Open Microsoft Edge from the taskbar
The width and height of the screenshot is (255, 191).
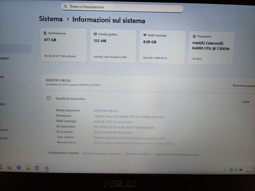point(19,167)
